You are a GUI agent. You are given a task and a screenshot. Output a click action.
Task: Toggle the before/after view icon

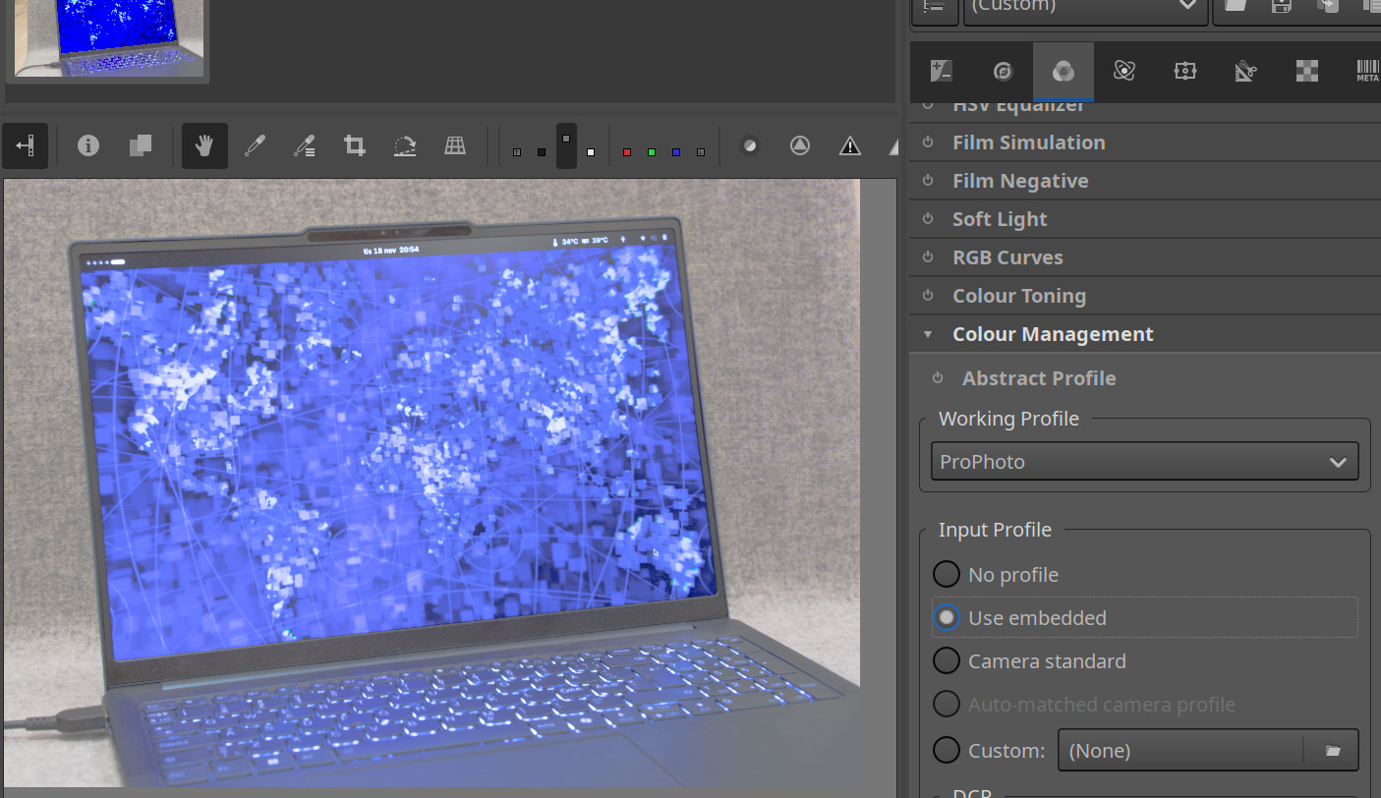coord(140,146)
